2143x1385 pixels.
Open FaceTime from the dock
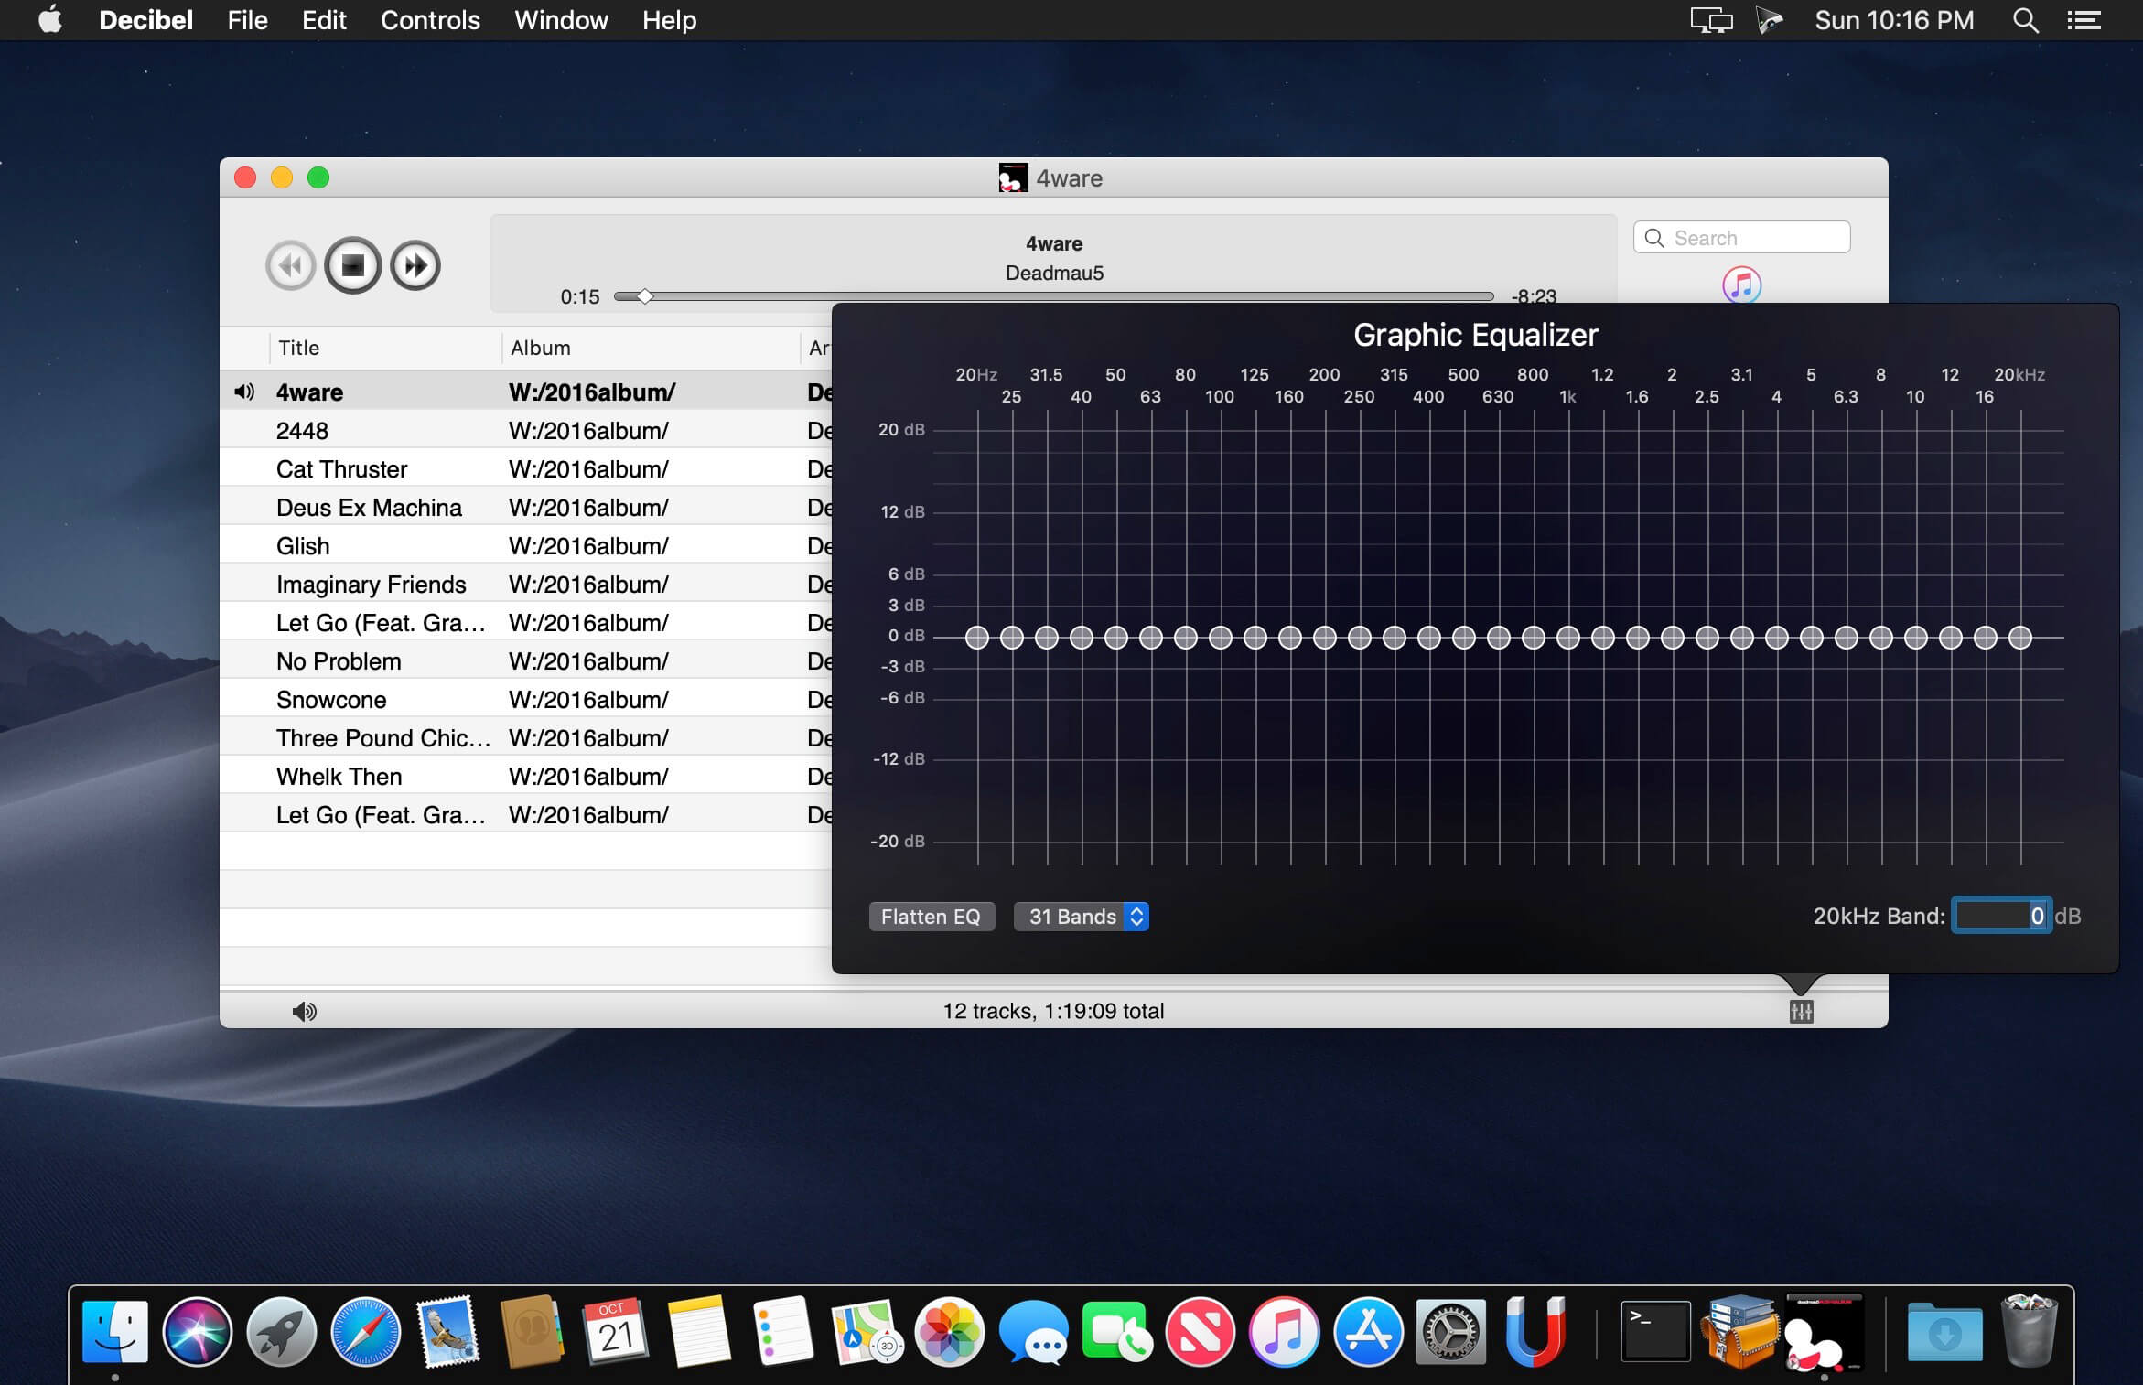1116,1331
